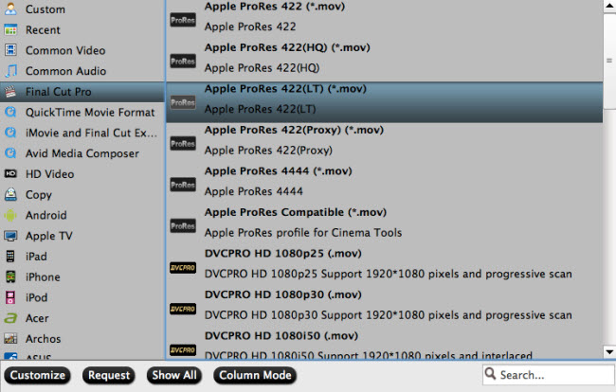
Task: Choose the Apple TV category
Action: pos(82,236)
